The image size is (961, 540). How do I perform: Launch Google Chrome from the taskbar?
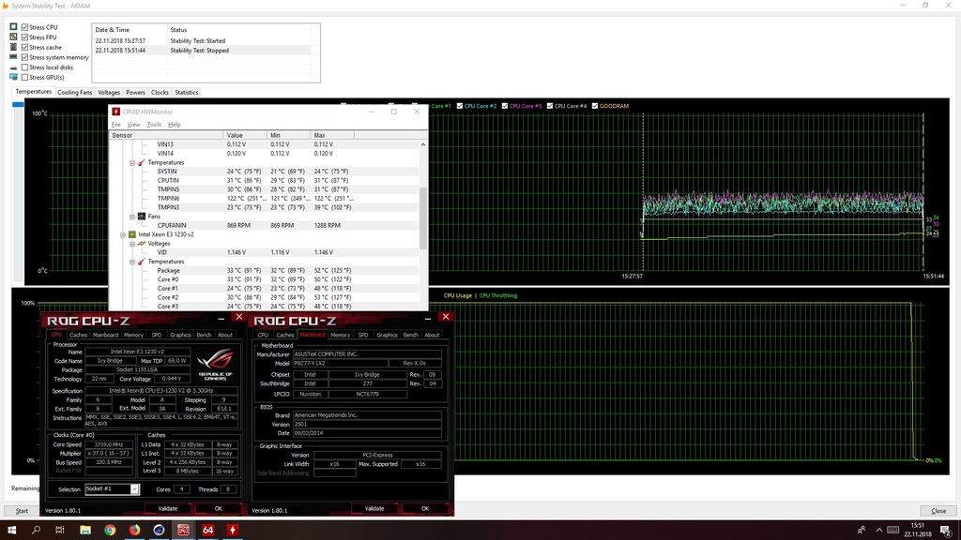tap(110, 530)
